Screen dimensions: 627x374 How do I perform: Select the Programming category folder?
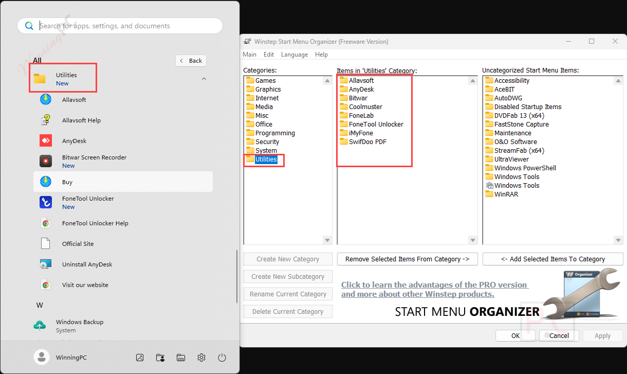point(270,133)
